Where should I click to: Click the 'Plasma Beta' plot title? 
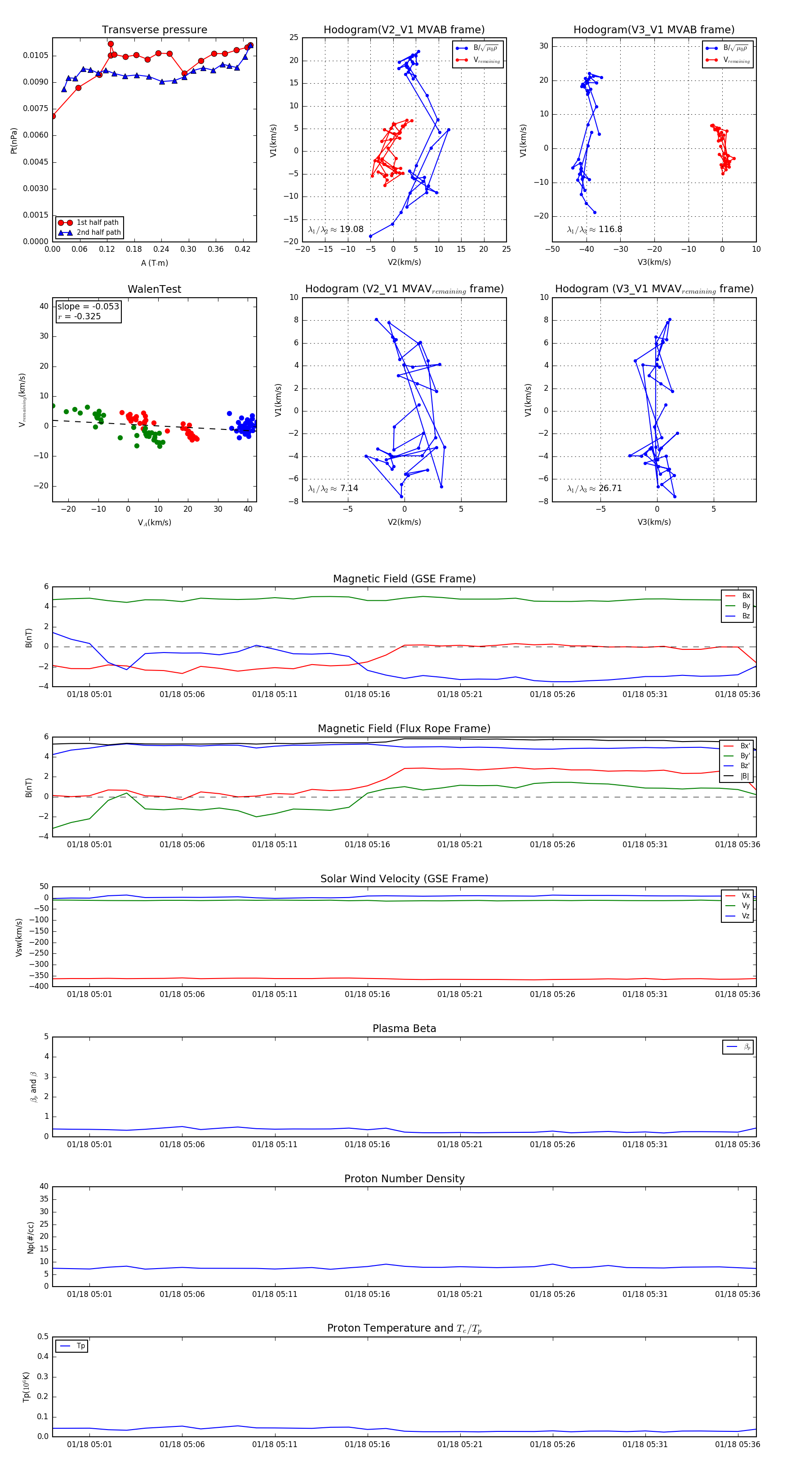404,1028
